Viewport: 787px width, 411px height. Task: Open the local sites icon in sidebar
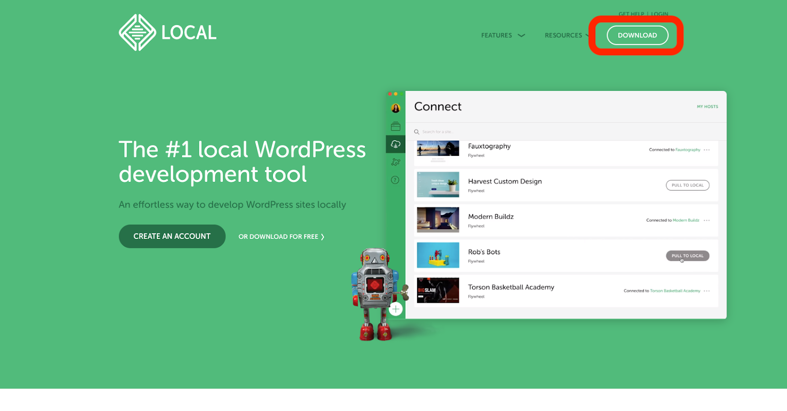coord(395,126)
